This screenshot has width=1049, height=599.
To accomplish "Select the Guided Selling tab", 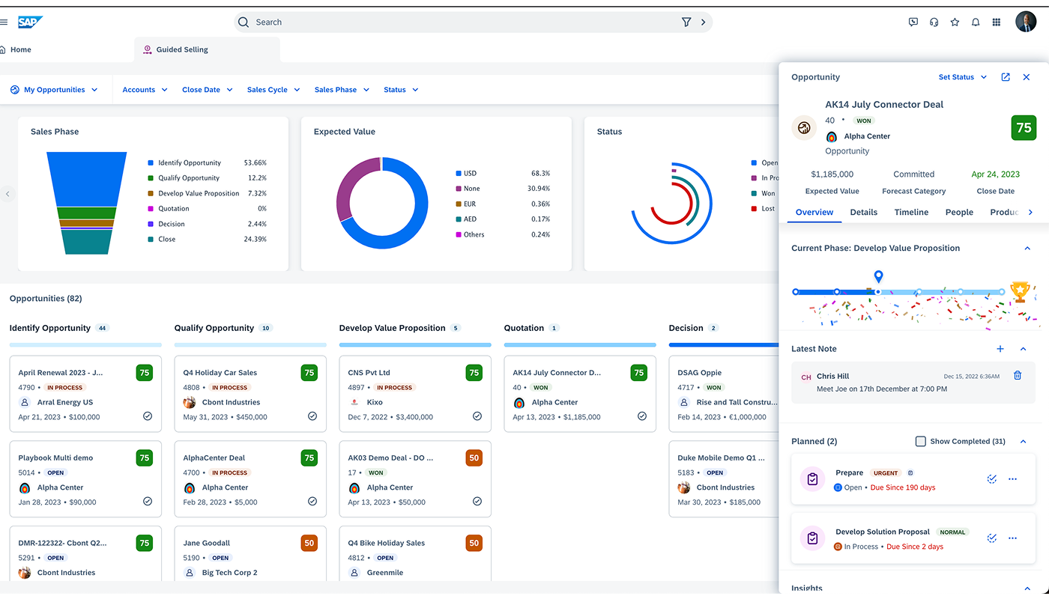I will click(182, 49).
